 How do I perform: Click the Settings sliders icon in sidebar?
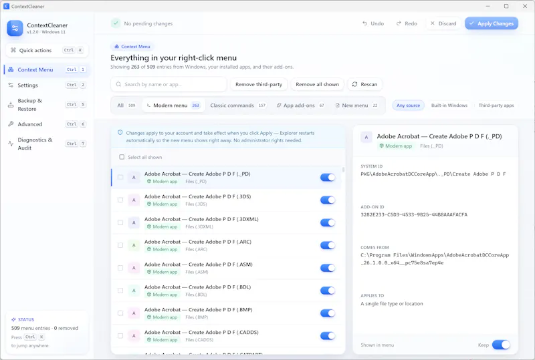(x=11, y=85)
